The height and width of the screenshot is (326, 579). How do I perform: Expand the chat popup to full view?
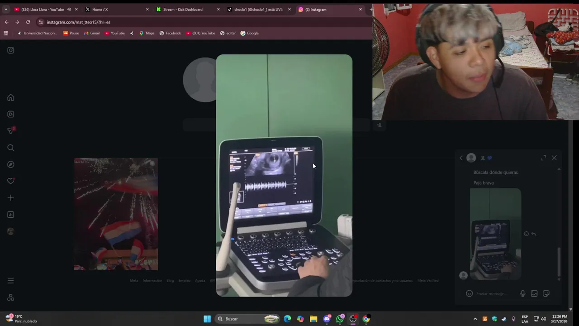[x=543, y=158]
